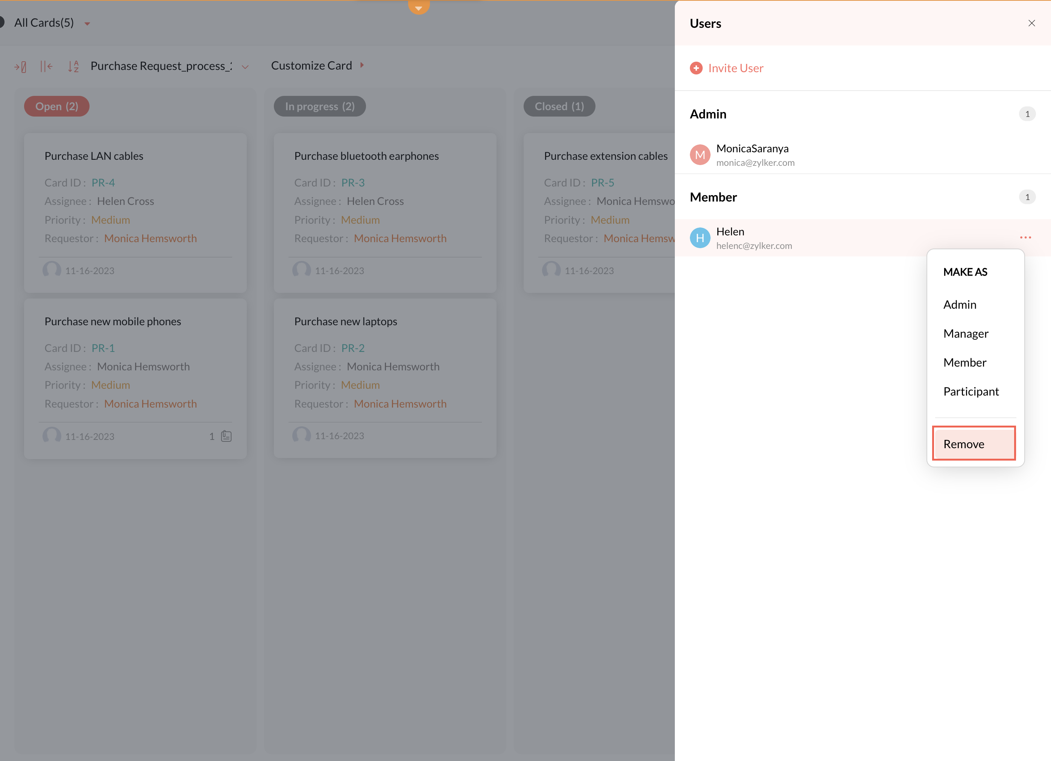The width and height of the screenshot is (1051, 761).
Task: Open the Purchase LAN cables card
Action: (x=94, y=156)
